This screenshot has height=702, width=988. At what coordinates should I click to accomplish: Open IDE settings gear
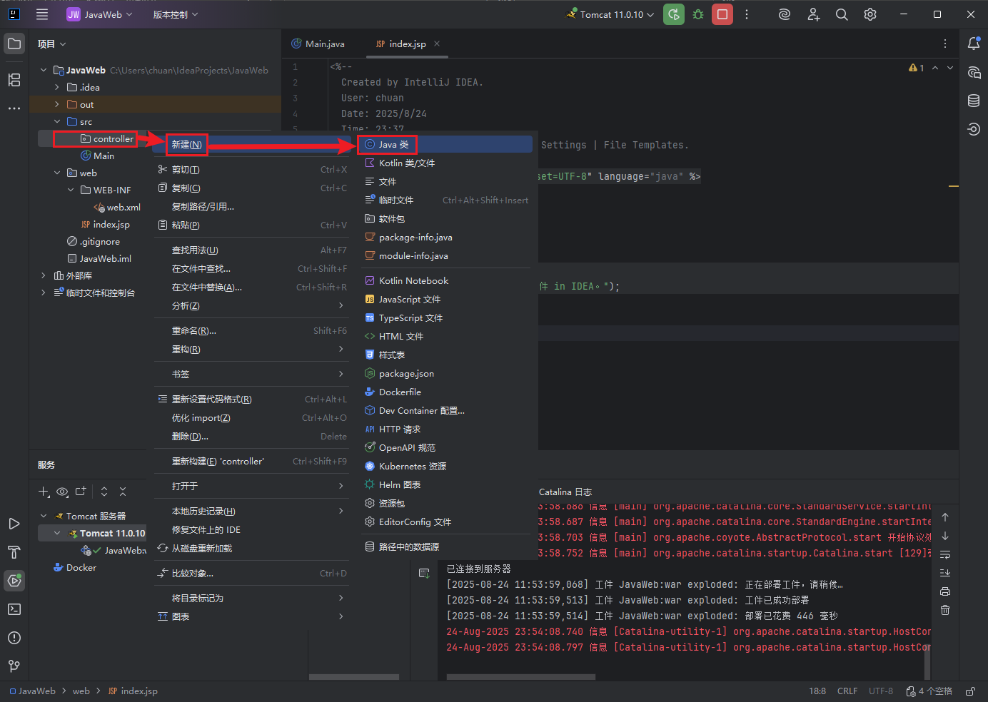[870, 14]
